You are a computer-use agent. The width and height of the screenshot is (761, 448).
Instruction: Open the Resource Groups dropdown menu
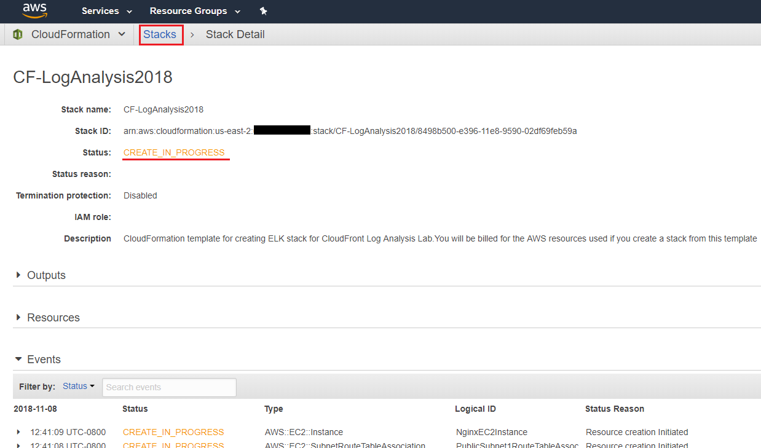pyautogui.click(x=195, y=11)
